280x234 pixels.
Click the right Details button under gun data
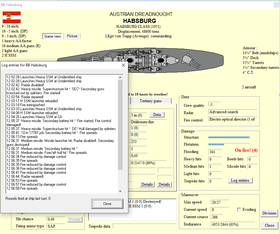(164, 184)
